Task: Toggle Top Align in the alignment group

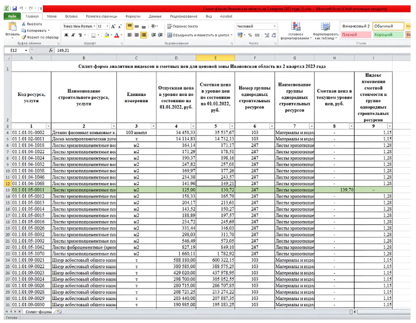Action: click(x=130, y=26)
